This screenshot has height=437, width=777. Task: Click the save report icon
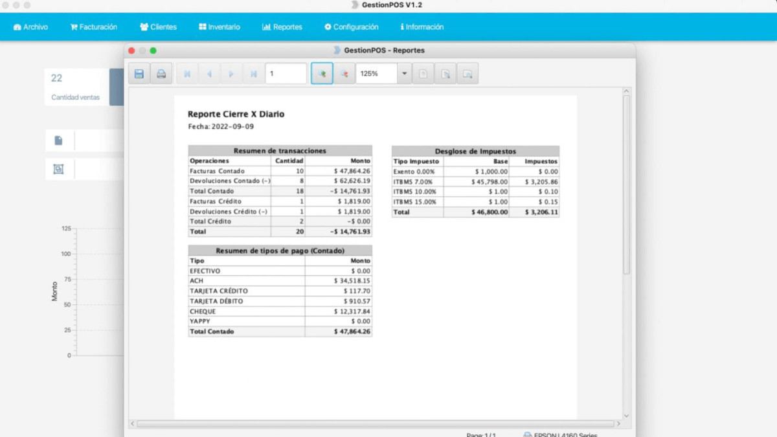click(x=139, y=74)
